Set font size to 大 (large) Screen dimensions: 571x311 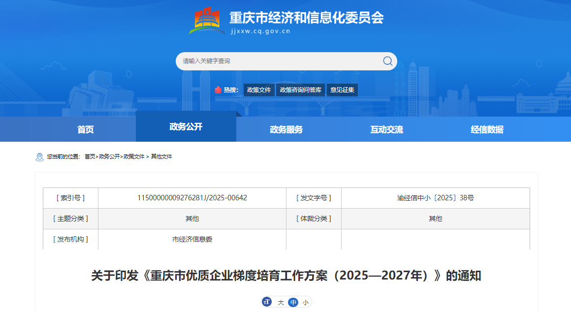pyautogui.click(x=281, y=303)
